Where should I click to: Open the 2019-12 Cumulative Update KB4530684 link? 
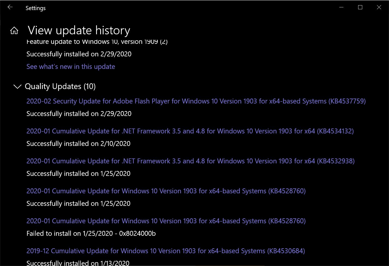coord(165,251)
